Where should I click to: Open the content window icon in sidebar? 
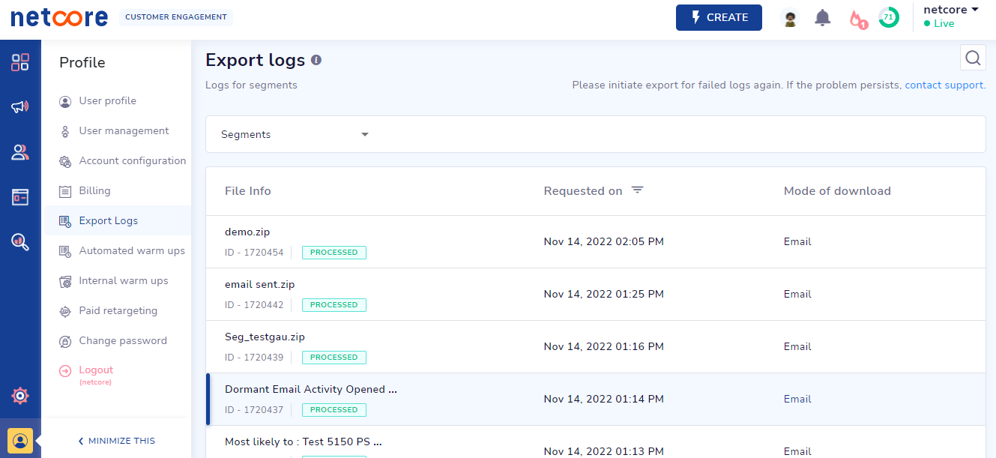(x=20, y=197)
